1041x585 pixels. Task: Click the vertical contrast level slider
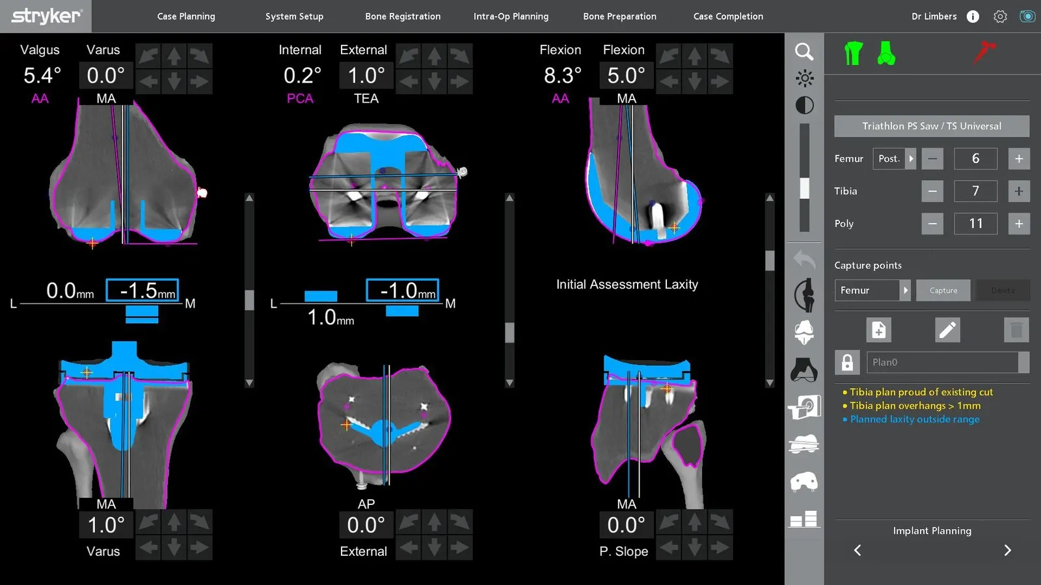805,177
